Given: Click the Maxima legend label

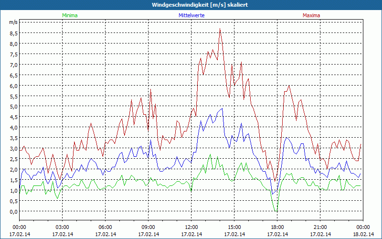Looking at the screenshot, I should point(311,15).
